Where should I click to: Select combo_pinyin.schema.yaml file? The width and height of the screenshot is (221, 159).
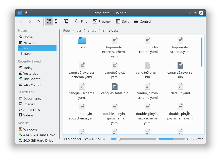[x=148, y=91]
